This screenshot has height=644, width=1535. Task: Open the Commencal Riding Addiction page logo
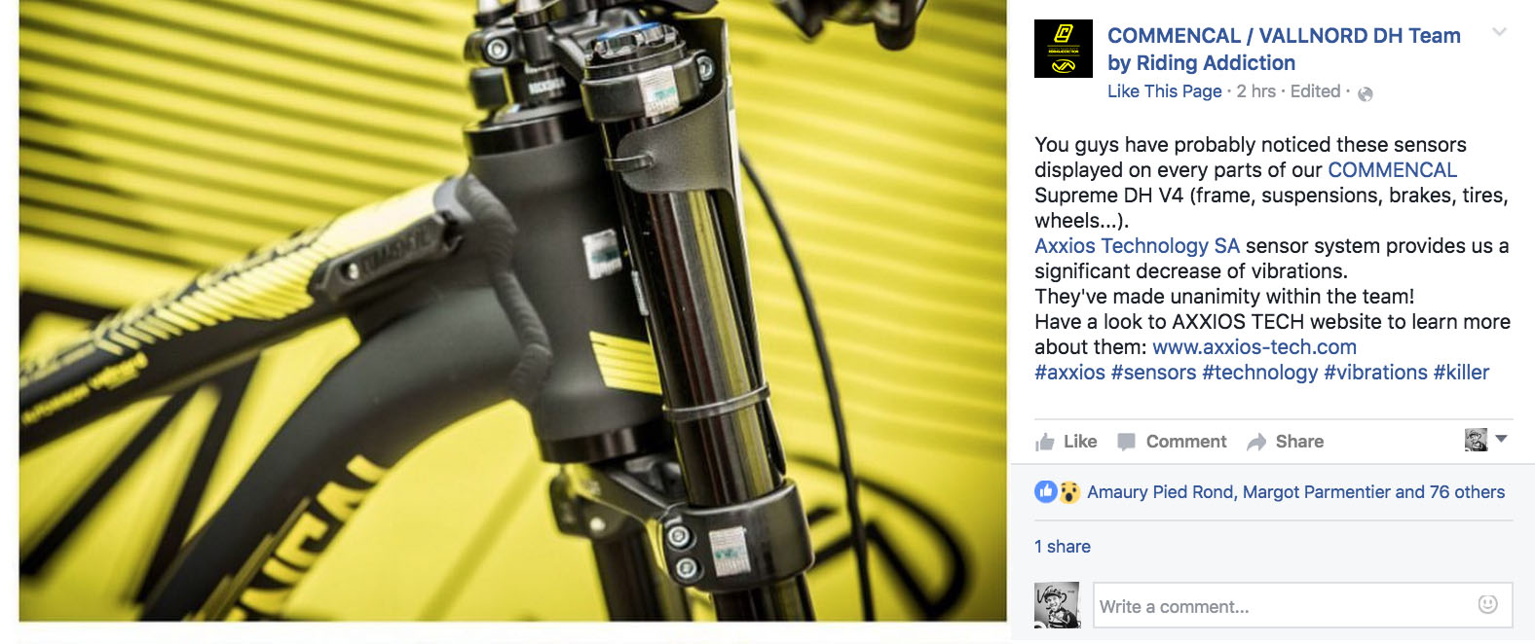pyautogui.click(x=1063, y=49)
